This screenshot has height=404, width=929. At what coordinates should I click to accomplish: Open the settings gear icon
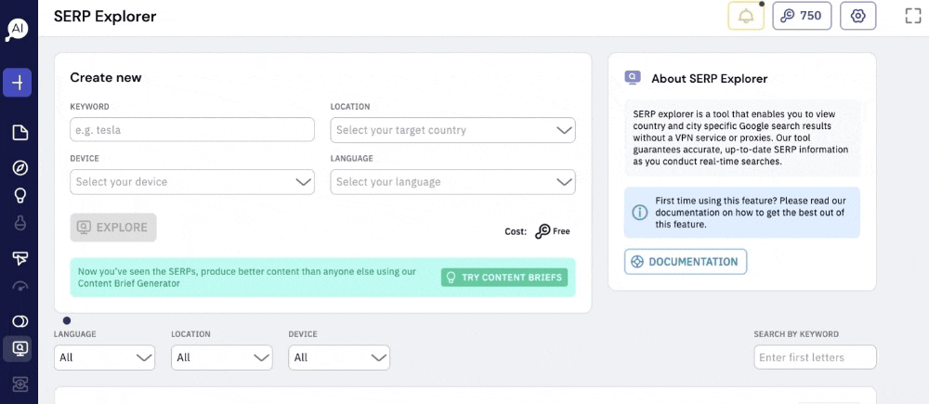coord(857,16)
